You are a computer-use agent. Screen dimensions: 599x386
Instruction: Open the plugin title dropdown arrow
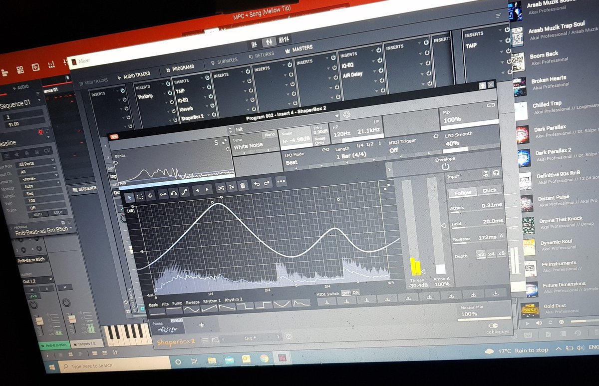click(337, 115)
